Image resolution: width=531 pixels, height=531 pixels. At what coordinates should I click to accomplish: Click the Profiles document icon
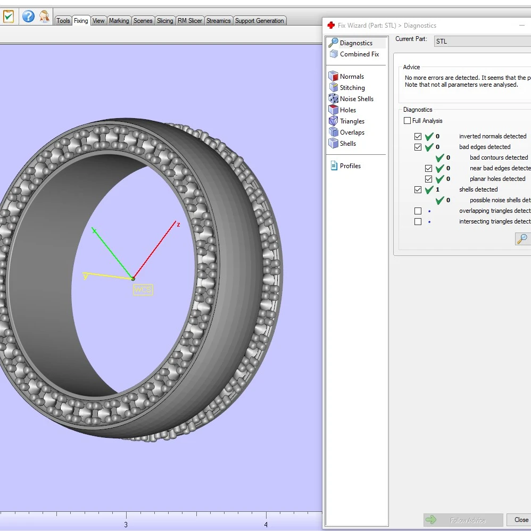pos(334,165)
